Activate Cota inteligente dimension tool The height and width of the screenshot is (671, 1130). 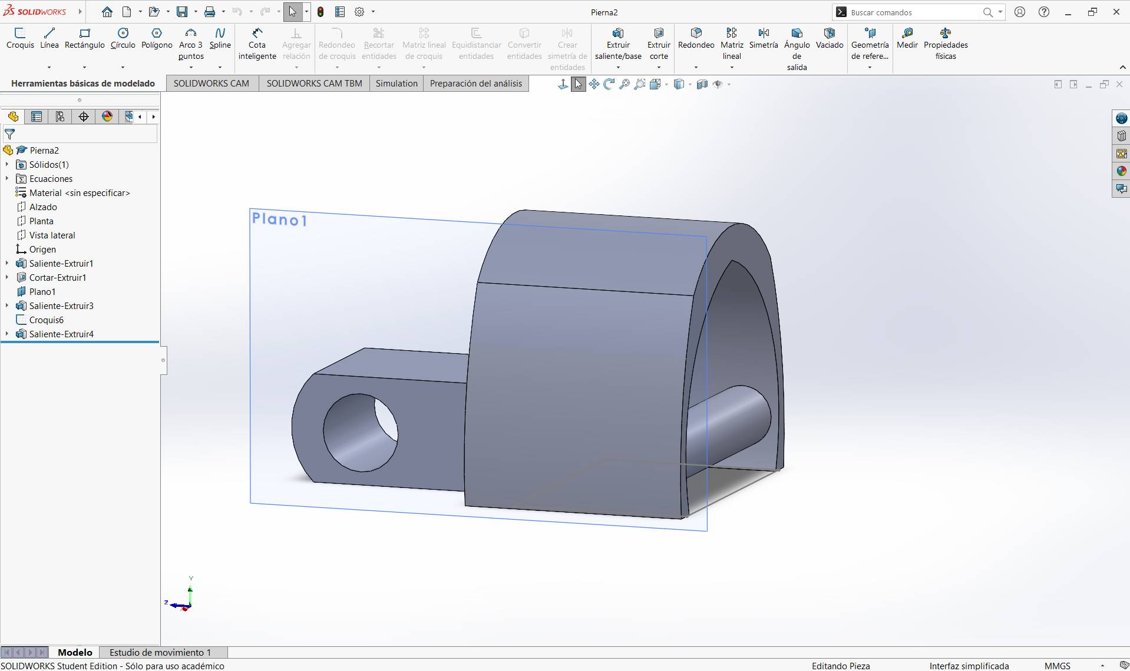[x=257, y=44]
